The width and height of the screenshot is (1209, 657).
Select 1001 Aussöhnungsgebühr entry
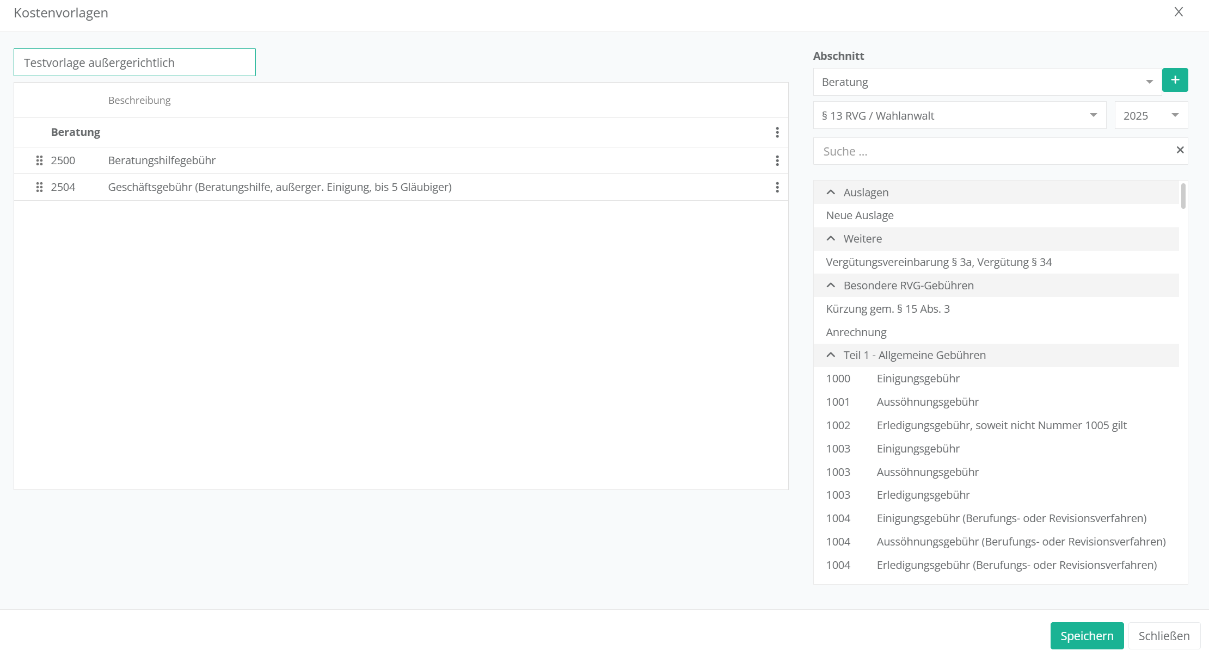click(x=927, y=402)
